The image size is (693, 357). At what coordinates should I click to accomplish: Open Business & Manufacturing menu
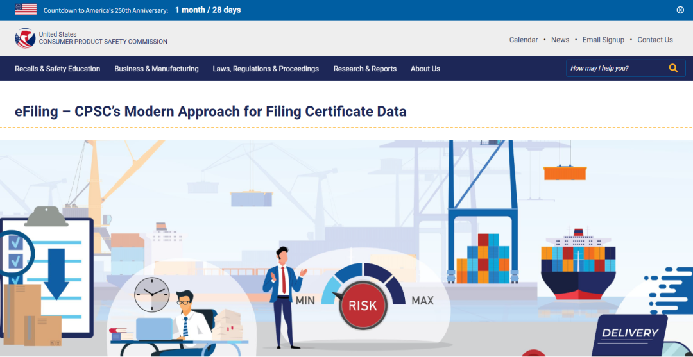pos(157,69)
